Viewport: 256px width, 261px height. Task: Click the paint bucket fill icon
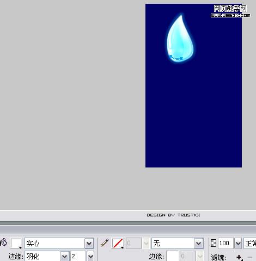[4, 243]
